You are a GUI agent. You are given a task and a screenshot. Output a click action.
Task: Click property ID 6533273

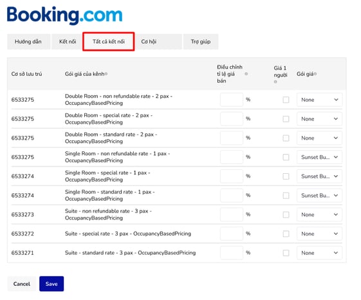[23, 214]
